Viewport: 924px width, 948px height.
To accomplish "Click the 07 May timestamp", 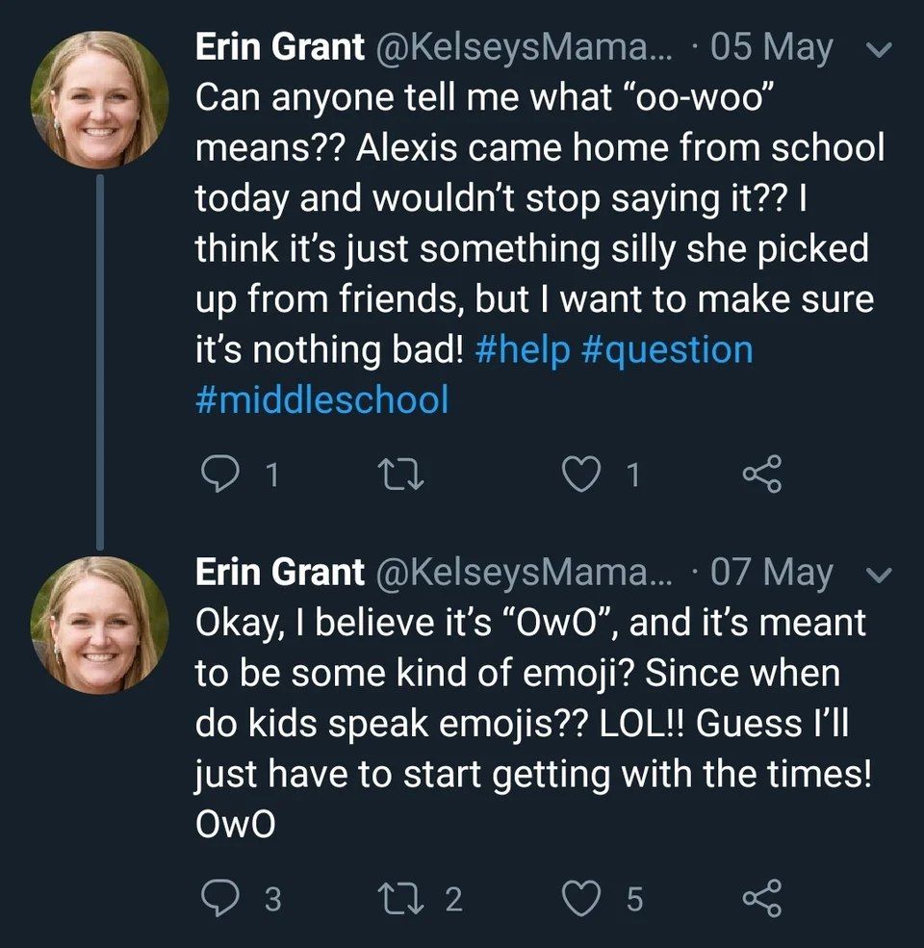I will pos(771,574).
